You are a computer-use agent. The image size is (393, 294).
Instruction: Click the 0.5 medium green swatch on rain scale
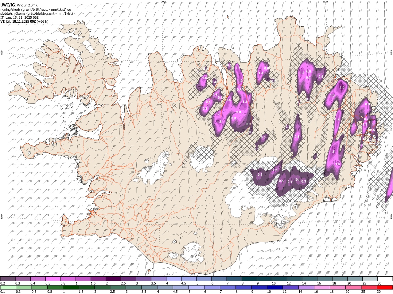(39, 287)
